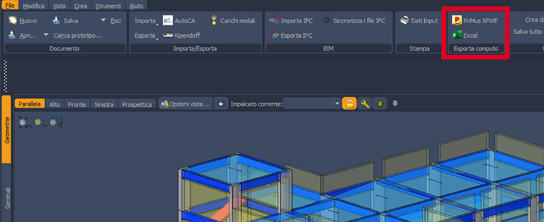Switch to the Prospettica view tab
This screenshot has width=544, height=222.
click(x=137, y=104)
